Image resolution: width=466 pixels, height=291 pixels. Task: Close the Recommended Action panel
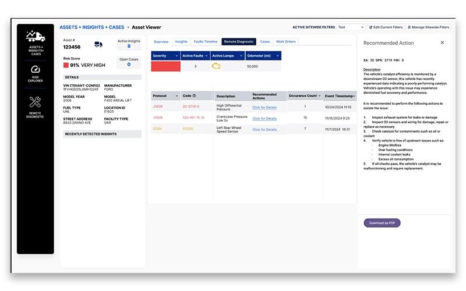[442, 42]
